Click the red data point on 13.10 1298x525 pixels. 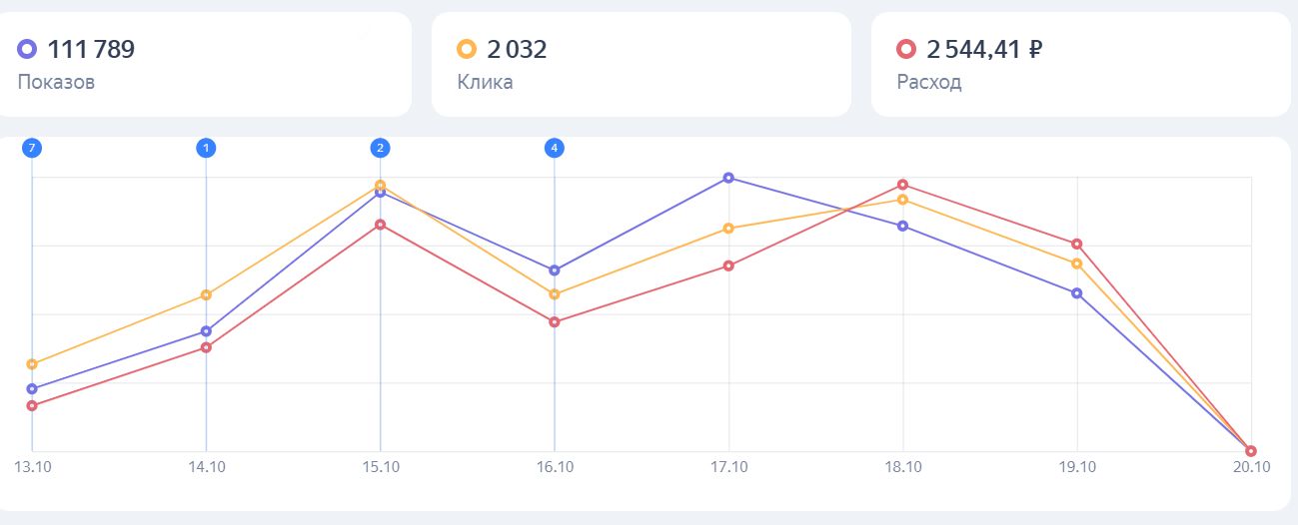click(32, 405)
